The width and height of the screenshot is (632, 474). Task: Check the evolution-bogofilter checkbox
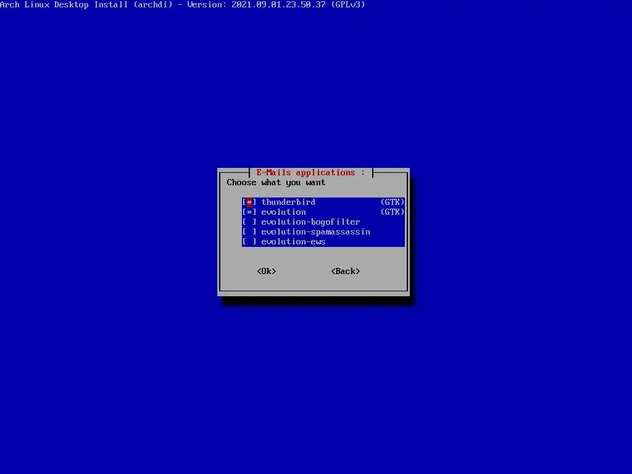(x=249, y=222)
